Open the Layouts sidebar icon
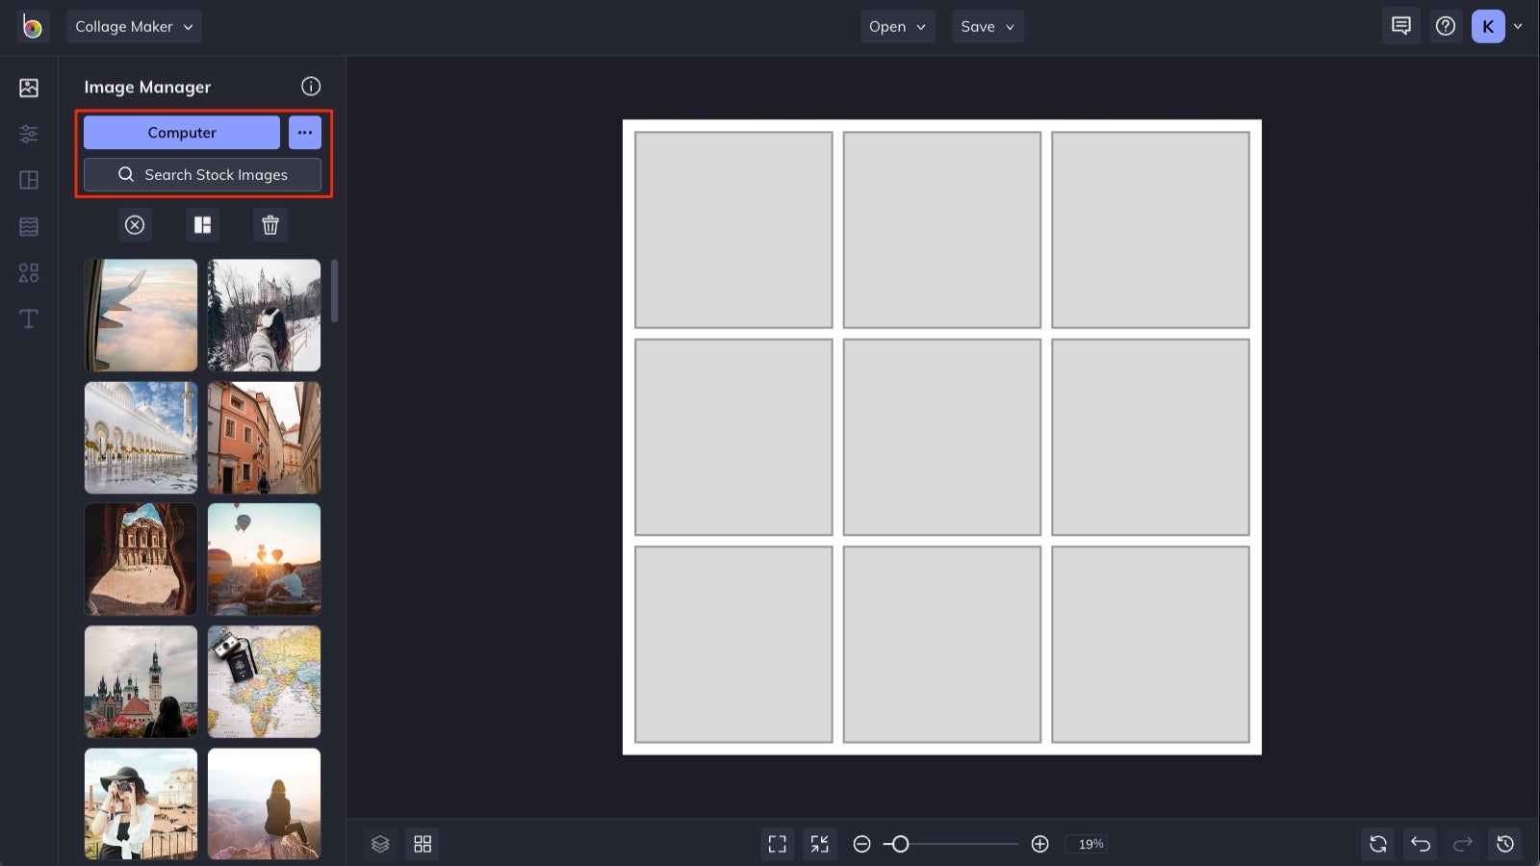 [x=29, y=180]
